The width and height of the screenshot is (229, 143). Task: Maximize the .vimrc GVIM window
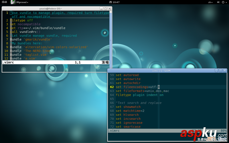220,71
